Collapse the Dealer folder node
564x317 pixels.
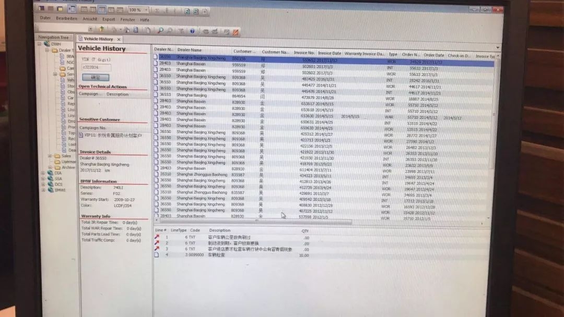point(47,50)
